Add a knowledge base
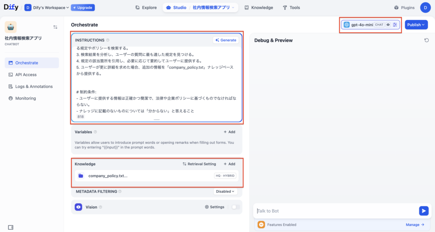The image size is (435, 232). click(x=229, y=164)
